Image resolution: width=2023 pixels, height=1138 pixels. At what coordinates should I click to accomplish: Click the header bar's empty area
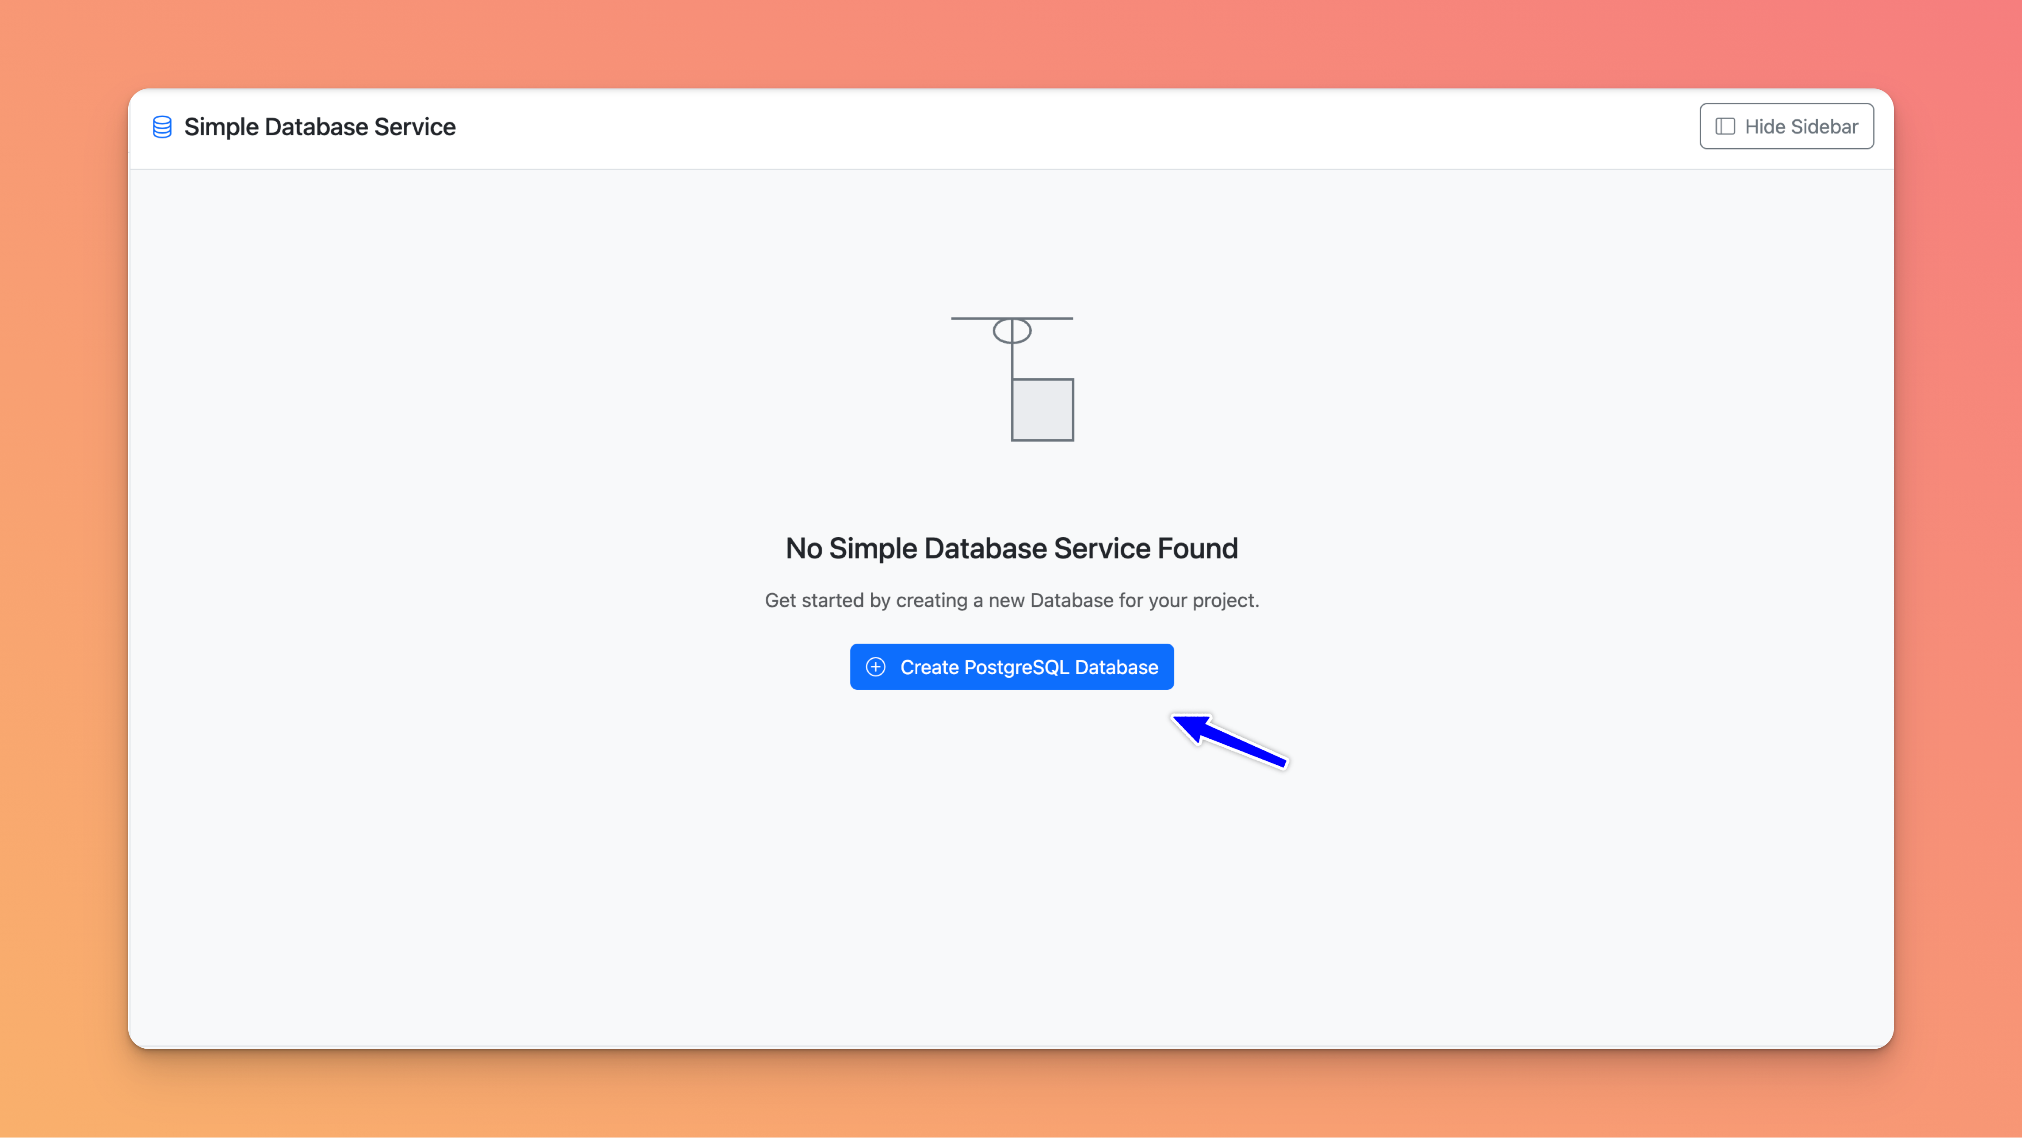point(1021,126)
